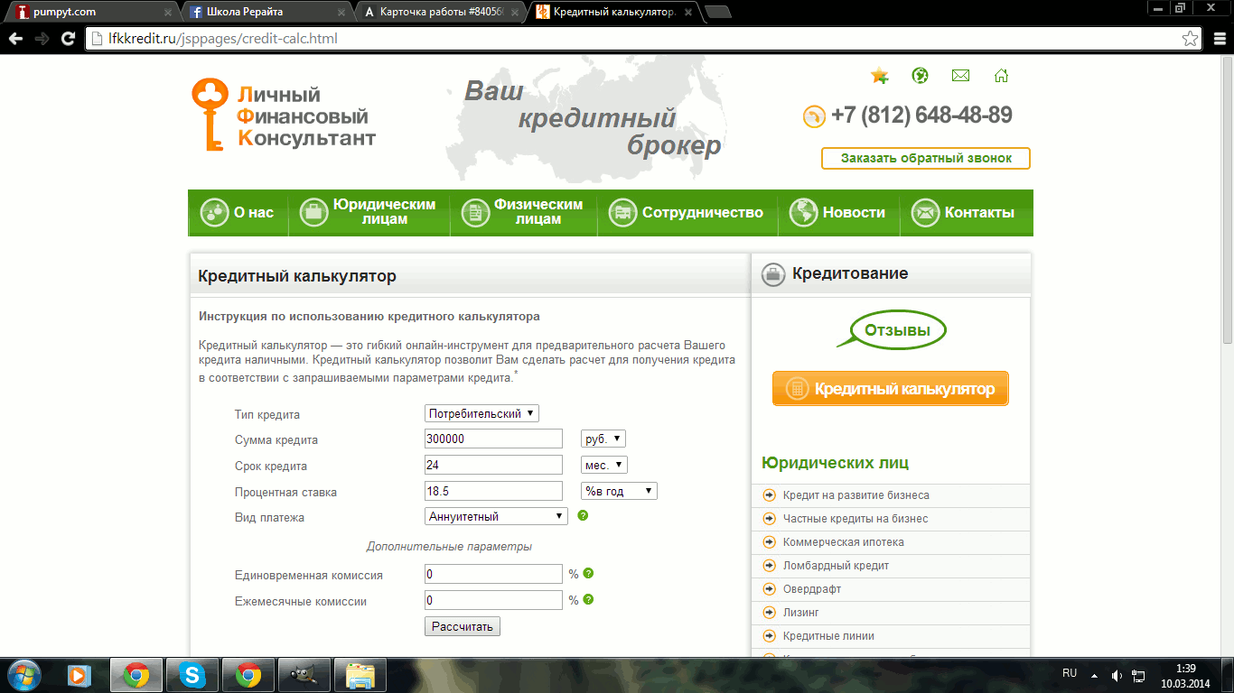Image resolution: width=1234 pixels, height=693 pixels.
Task: Click the add-to-favorites star icon on the site
Action: pos(879,76)
